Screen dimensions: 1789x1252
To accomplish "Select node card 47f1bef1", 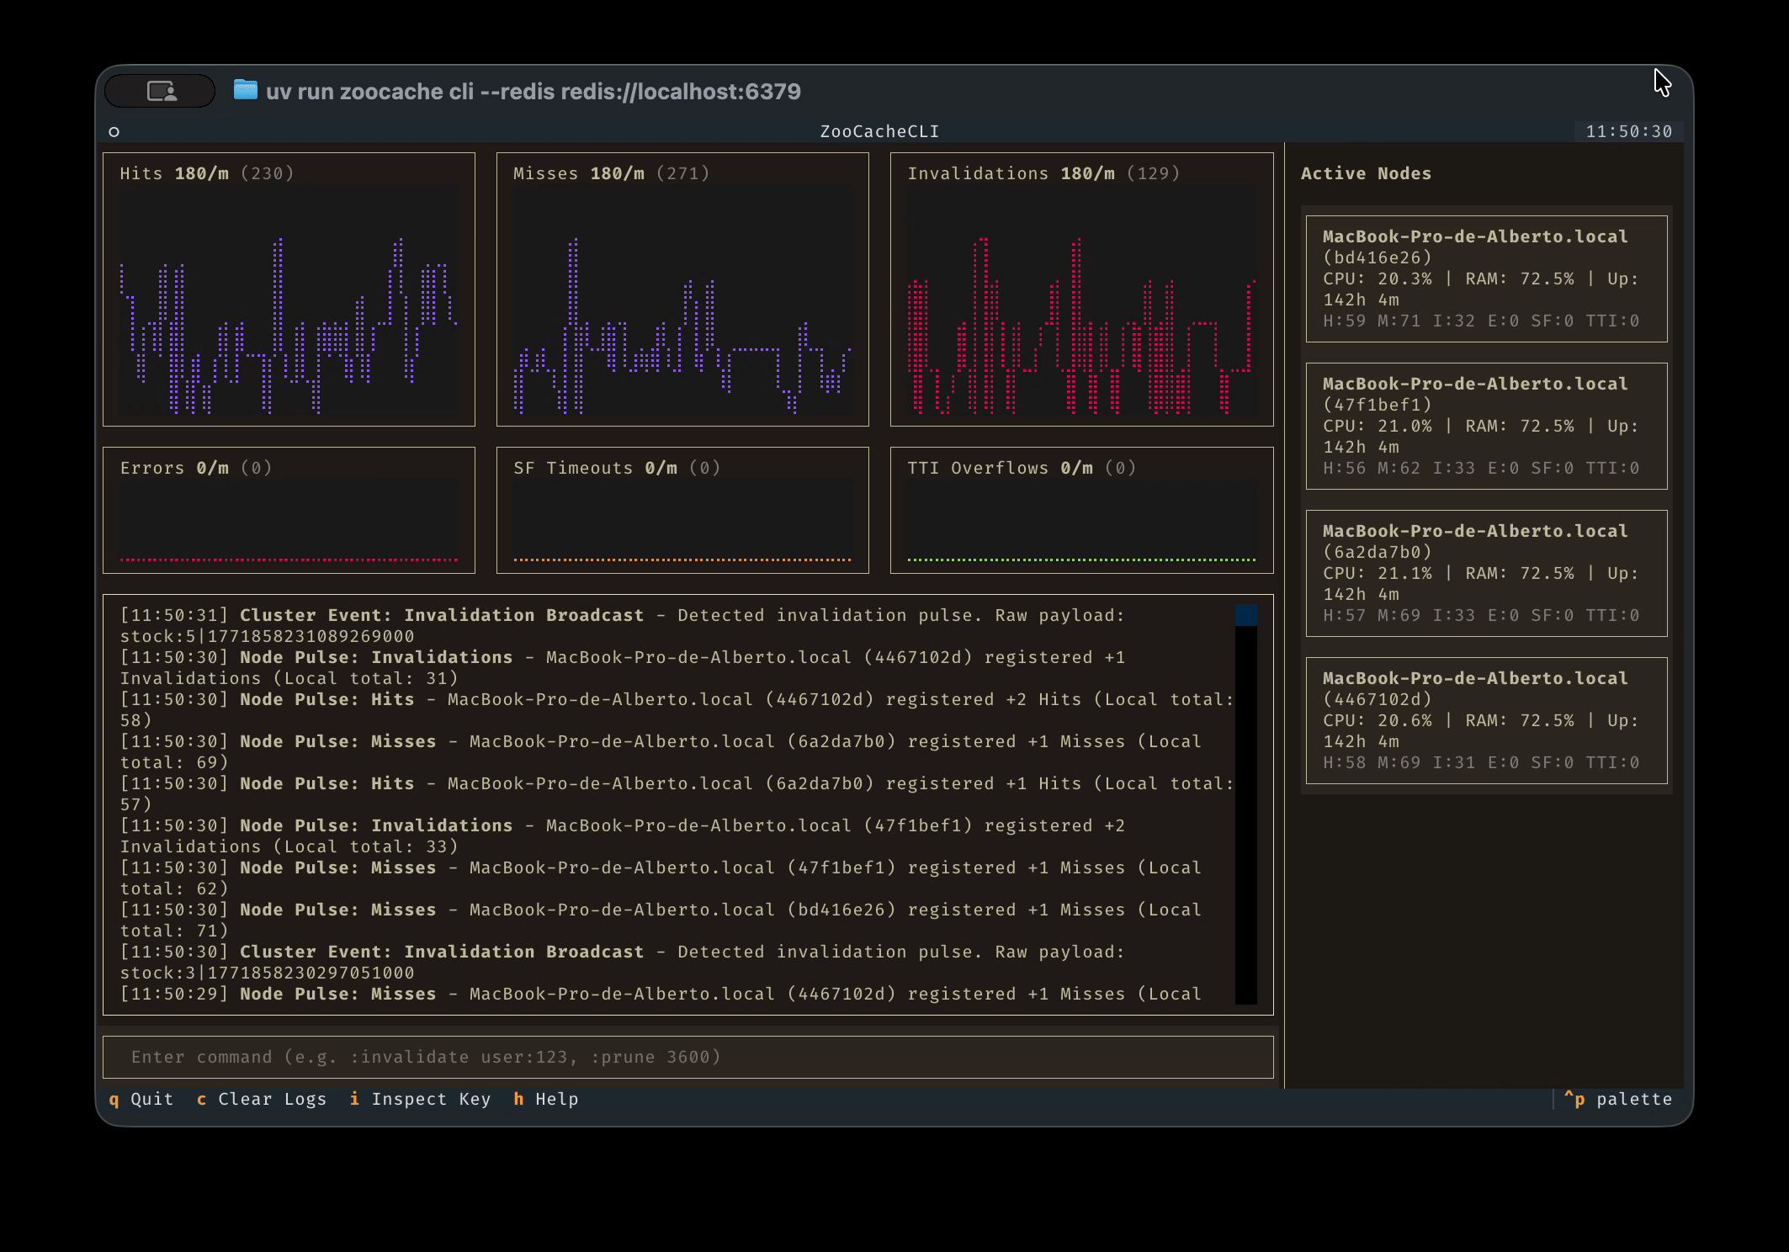I will (x=1486, y=426).
